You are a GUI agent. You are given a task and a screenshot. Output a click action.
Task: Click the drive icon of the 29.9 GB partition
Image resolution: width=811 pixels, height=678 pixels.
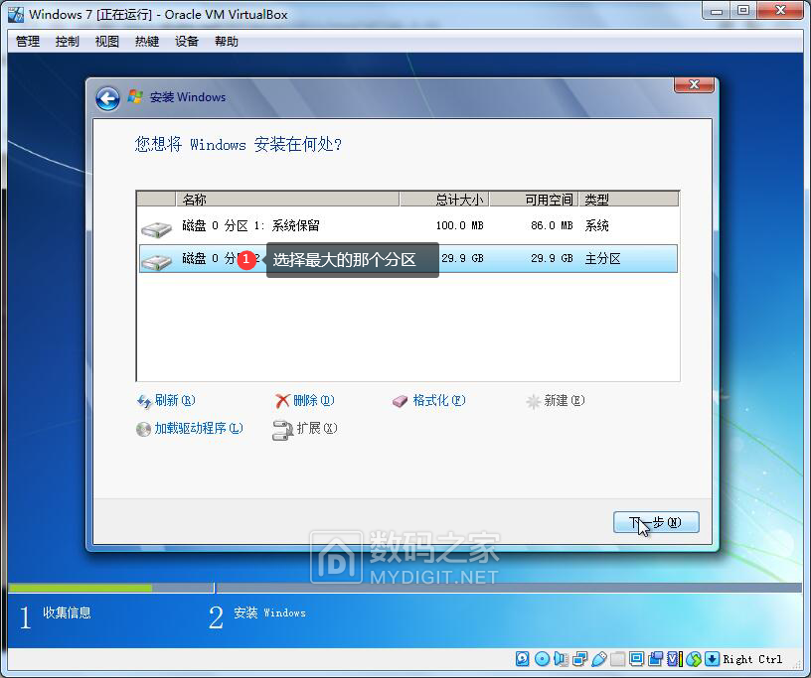point(156,261)
